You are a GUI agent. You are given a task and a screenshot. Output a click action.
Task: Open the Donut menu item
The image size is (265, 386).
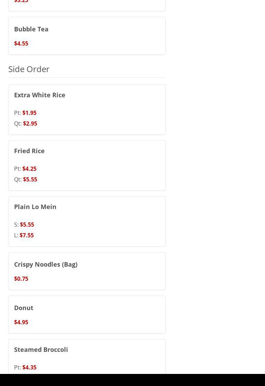click(x=24, y=308)
